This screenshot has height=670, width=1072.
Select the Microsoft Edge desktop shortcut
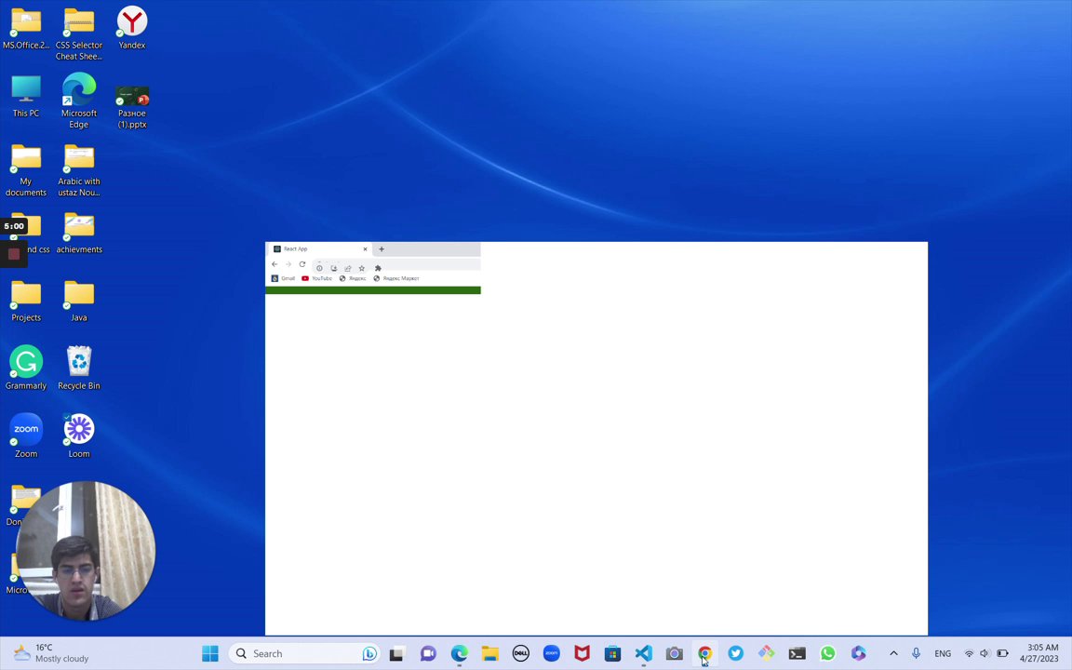click(78, 100)
